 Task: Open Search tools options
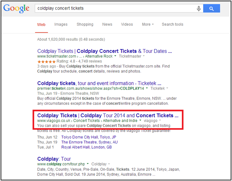[172, 24]
